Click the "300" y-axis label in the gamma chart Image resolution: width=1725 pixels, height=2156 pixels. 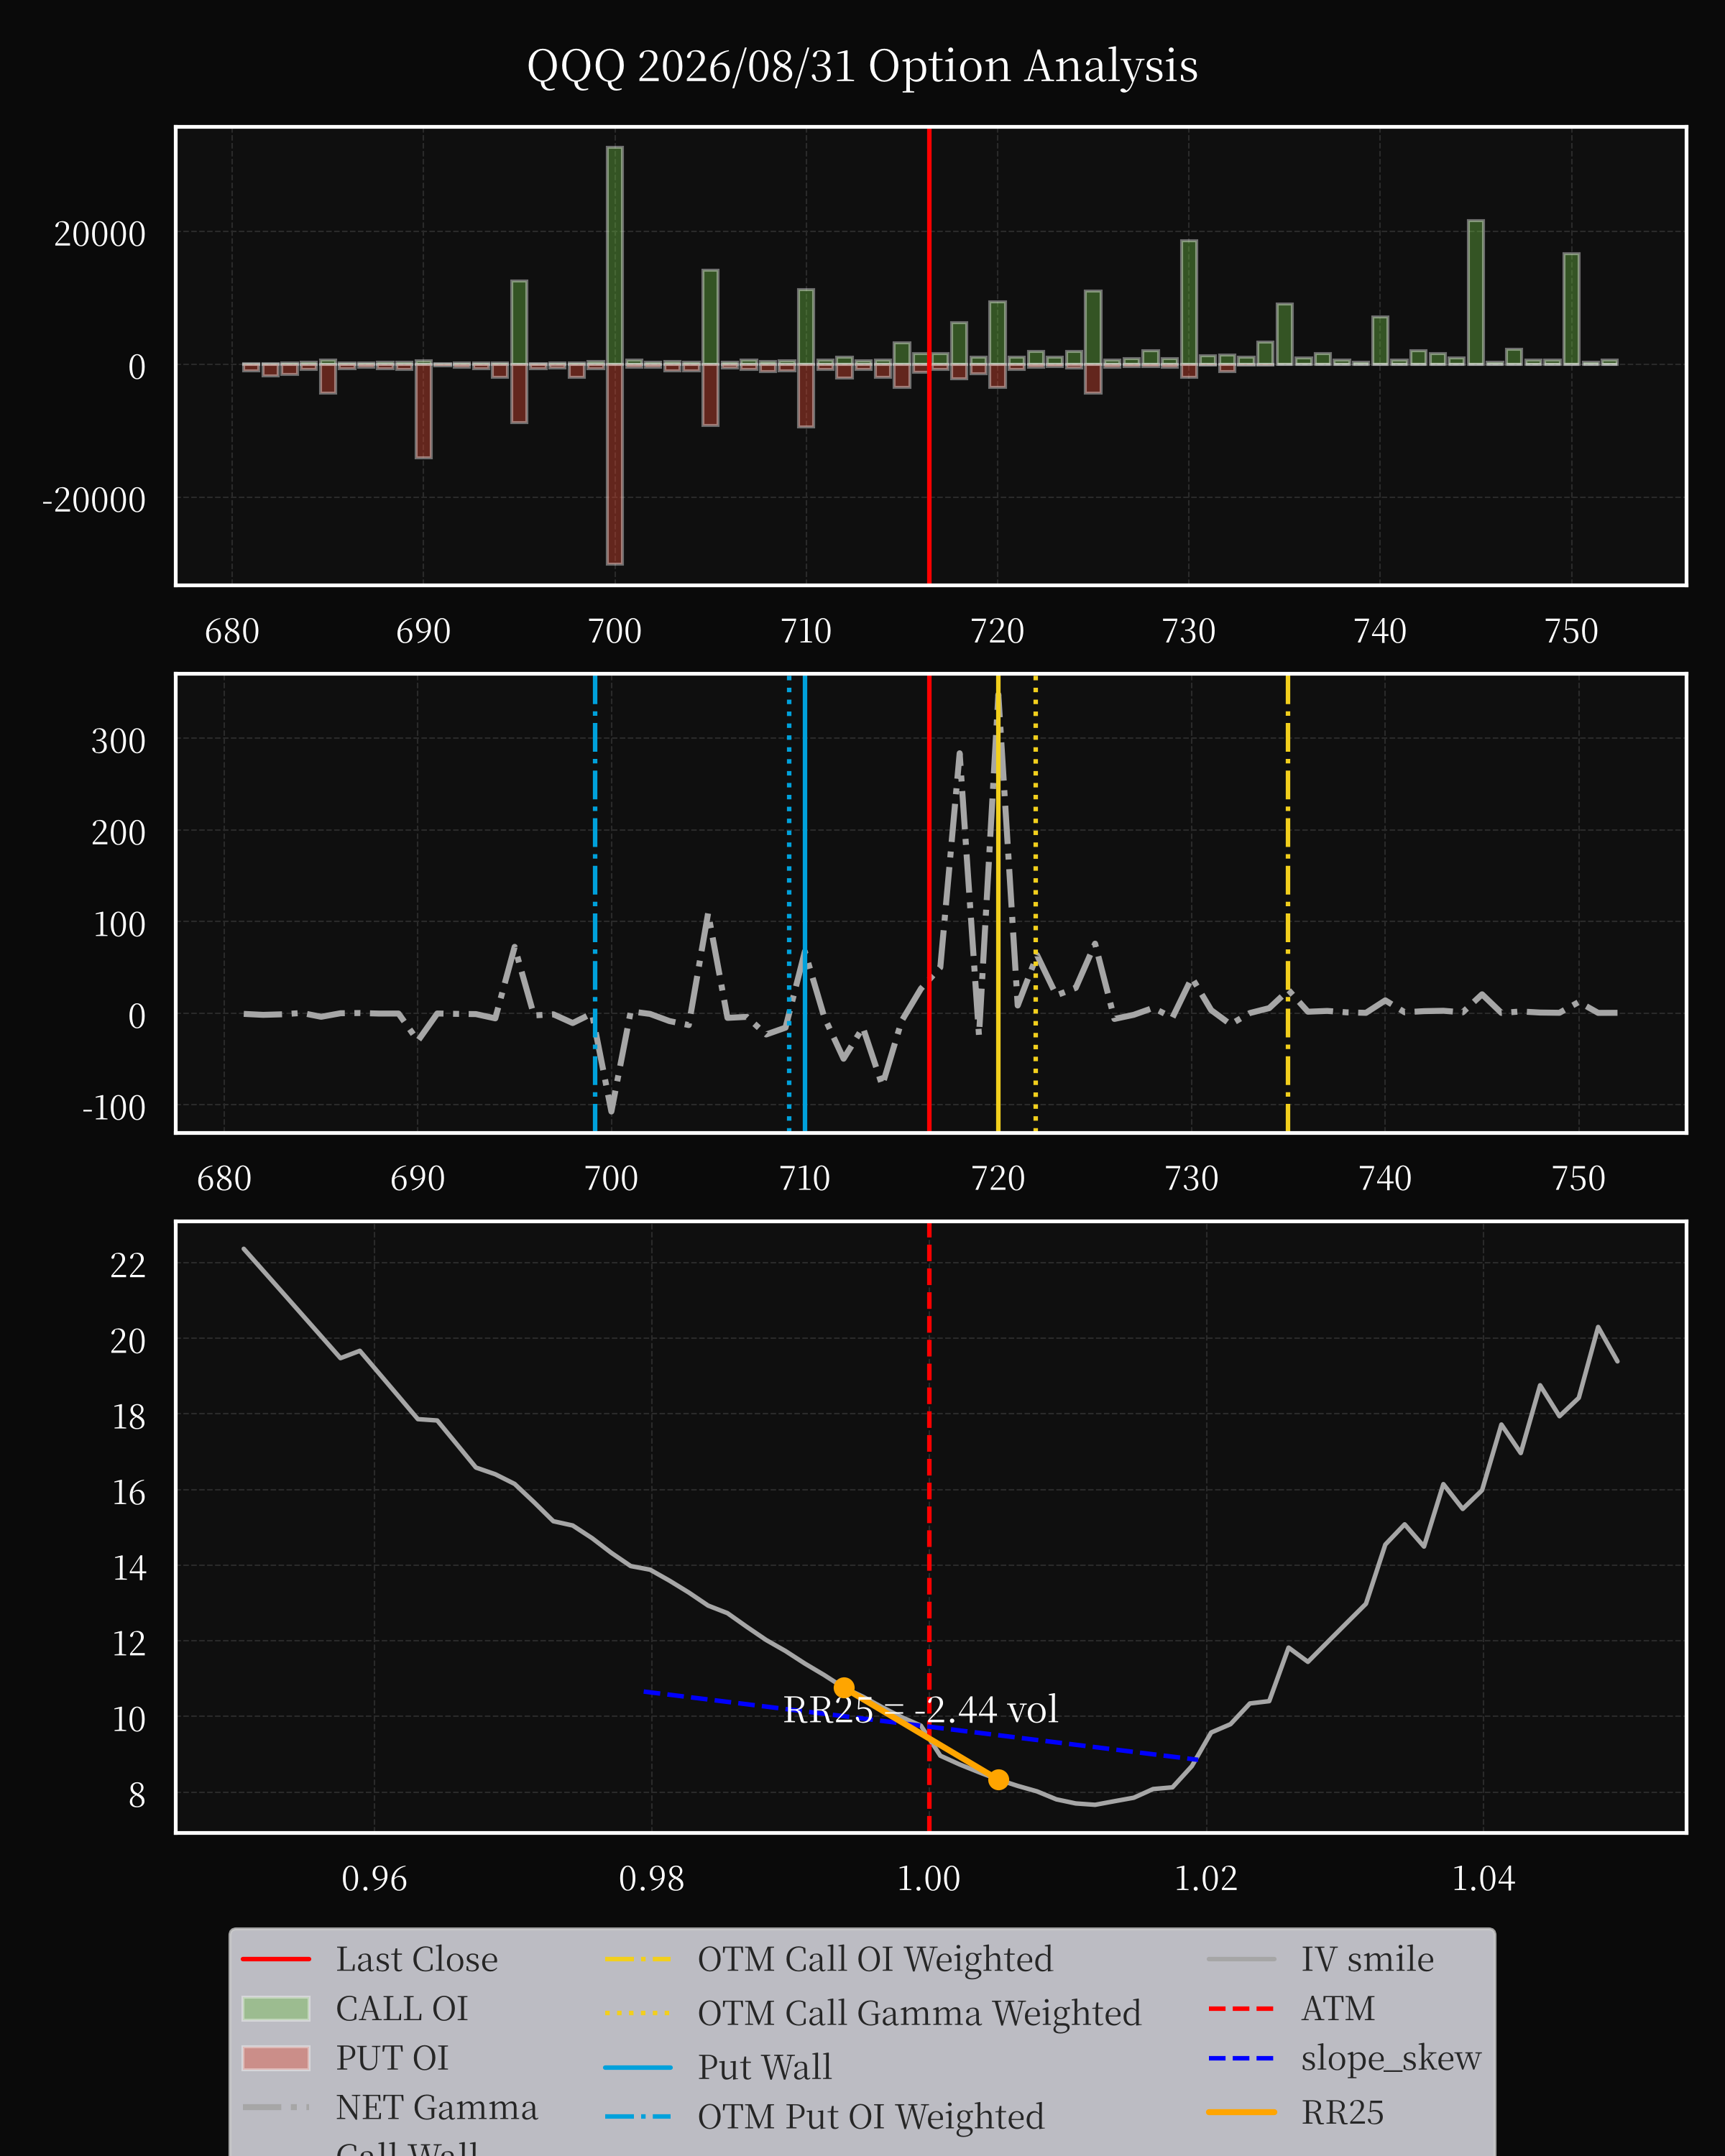pyautogui.click(x=118, y=742)
